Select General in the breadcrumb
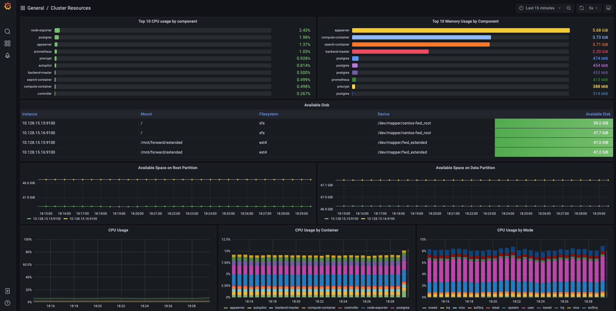This screenshot has width=616, height=311. click(x=36, y=8)
